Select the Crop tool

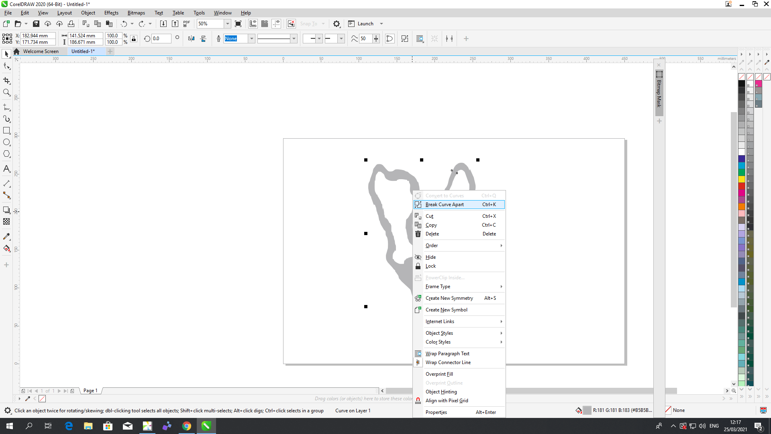6,81
